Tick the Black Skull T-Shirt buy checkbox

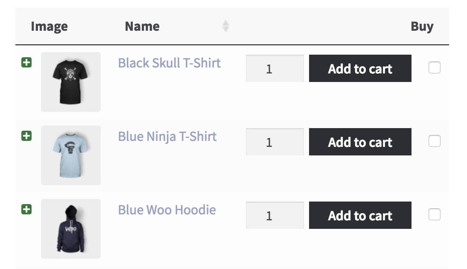tap(434, 67)
